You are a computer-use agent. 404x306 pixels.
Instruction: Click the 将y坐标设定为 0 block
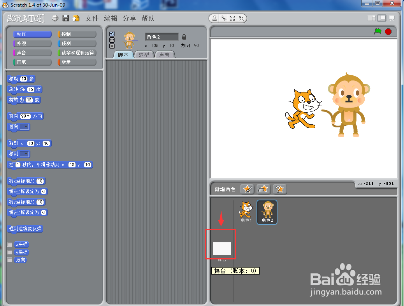[x=28, y=212]
